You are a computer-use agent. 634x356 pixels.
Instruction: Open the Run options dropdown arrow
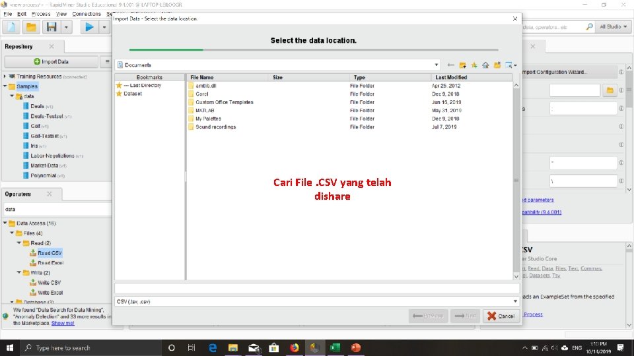point(104,27)
